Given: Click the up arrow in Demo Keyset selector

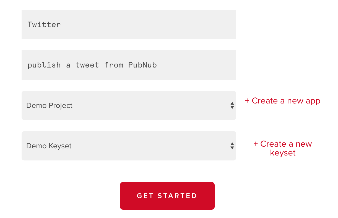Looking at the screenshot, I should 232,144.
